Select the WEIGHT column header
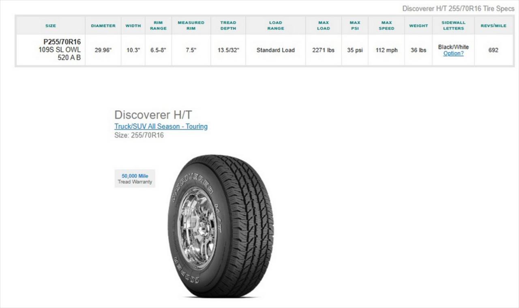This screenshot has width=519, height=308. tap(418, 26)
